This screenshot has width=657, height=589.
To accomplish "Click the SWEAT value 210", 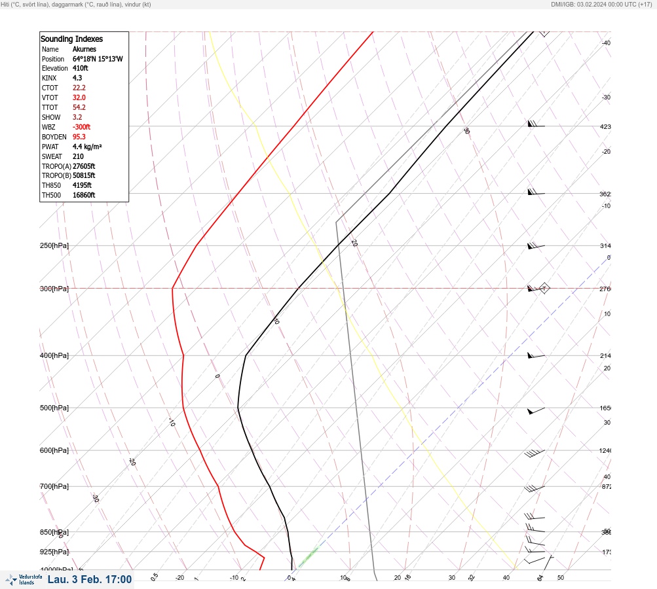I will pos(78,156).
